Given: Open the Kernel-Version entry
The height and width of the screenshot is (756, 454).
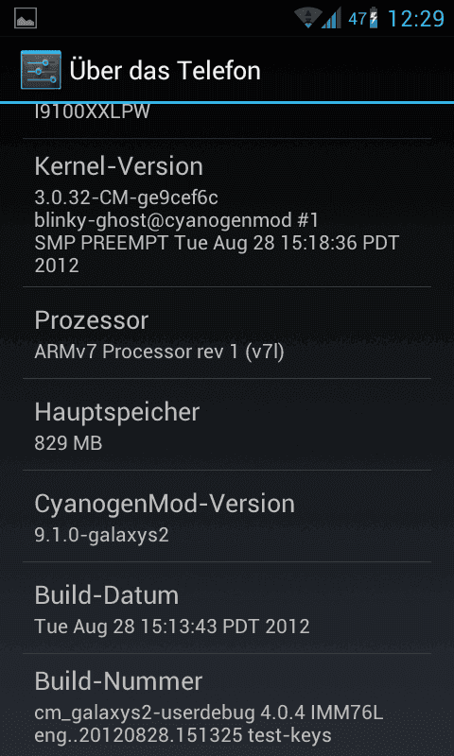Looking at the screenshot, I should point(227,213).
